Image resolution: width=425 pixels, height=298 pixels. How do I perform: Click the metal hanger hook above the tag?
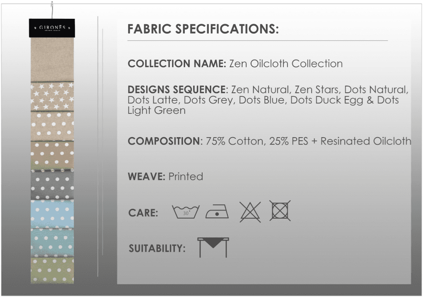52,10
